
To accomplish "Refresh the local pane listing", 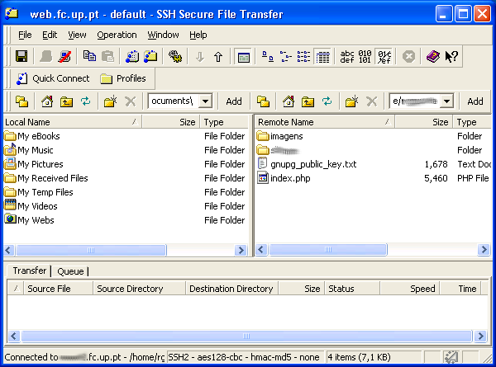I will click(85, 101).
